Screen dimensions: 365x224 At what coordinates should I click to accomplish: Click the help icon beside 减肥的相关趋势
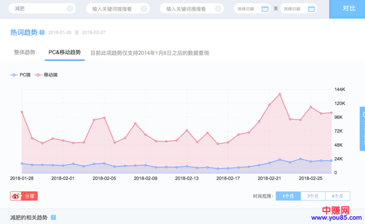click(53, 217)
